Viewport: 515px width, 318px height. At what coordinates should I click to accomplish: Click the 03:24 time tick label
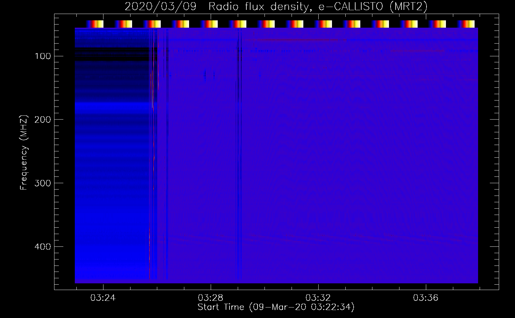(x=103, y=298)
